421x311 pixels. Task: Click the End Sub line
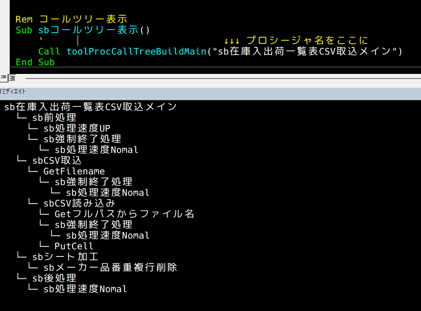click(34, 62)
